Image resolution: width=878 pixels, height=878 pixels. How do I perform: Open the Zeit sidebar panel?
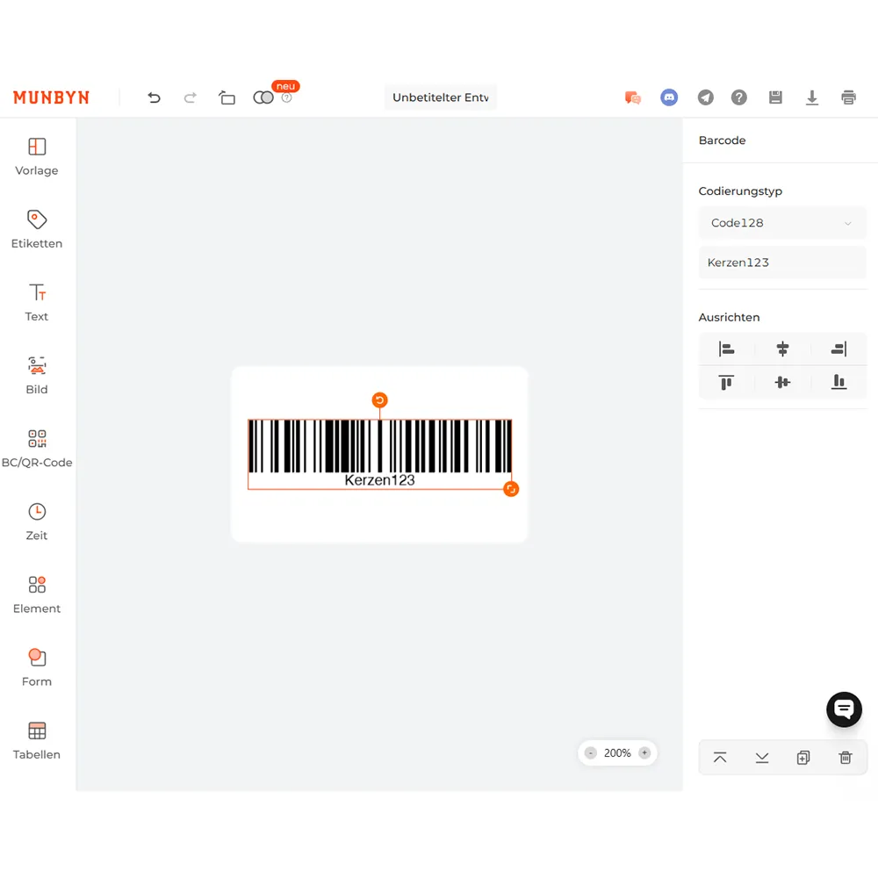coord(37,522)
